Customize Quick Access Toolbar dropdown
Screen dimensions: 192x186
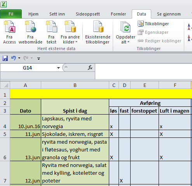pyautogui.click(x=38, y=59)
